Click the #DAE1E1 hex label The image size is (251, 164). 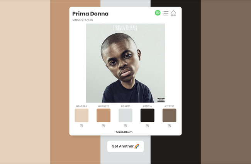(x=126, y=106)
